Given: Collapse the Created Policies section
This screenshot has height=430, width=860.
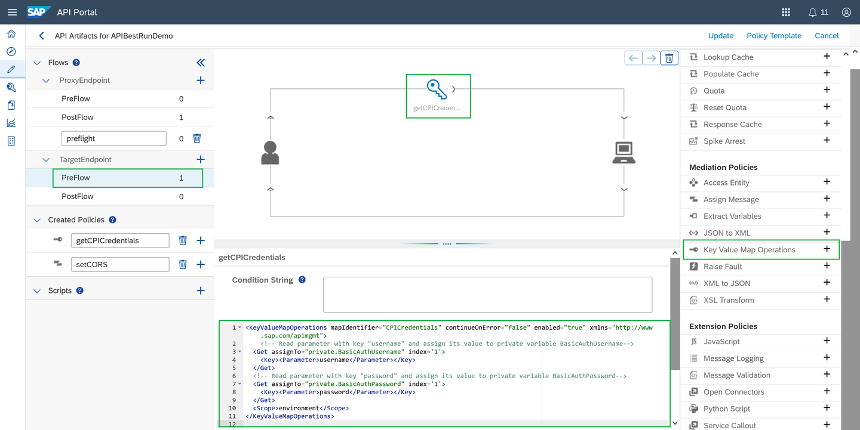Looking at the screenshot, I should (37, 220).
